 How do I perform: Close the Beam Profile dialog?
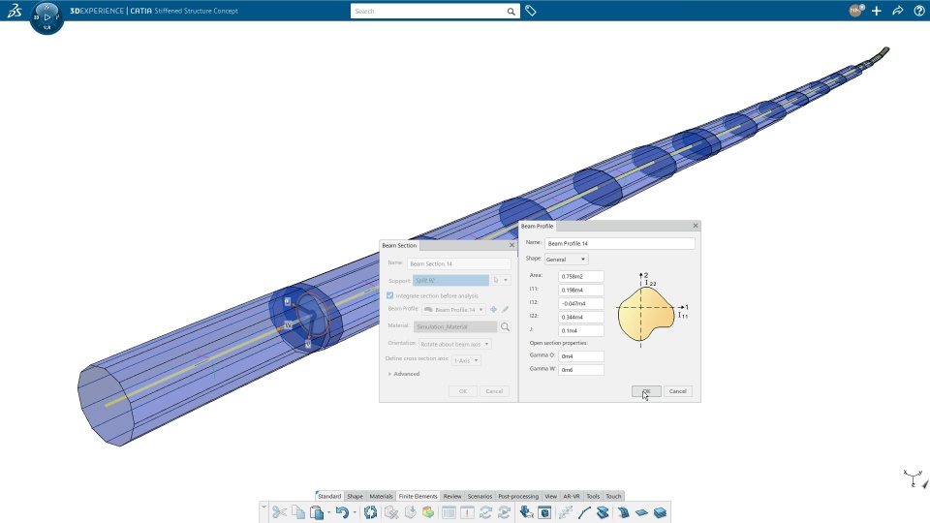click(x=696, y=226)
